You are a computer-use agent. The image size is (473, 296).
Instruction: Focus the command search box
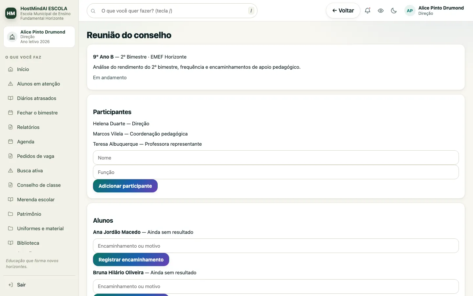pyautogui.click(x=172, y=11)
